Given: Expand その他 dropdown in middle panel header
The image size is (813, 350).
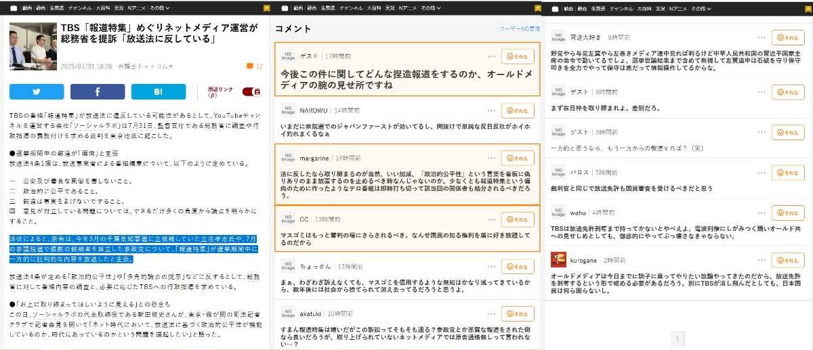Looking at the screenshot, I should [430, 8].
